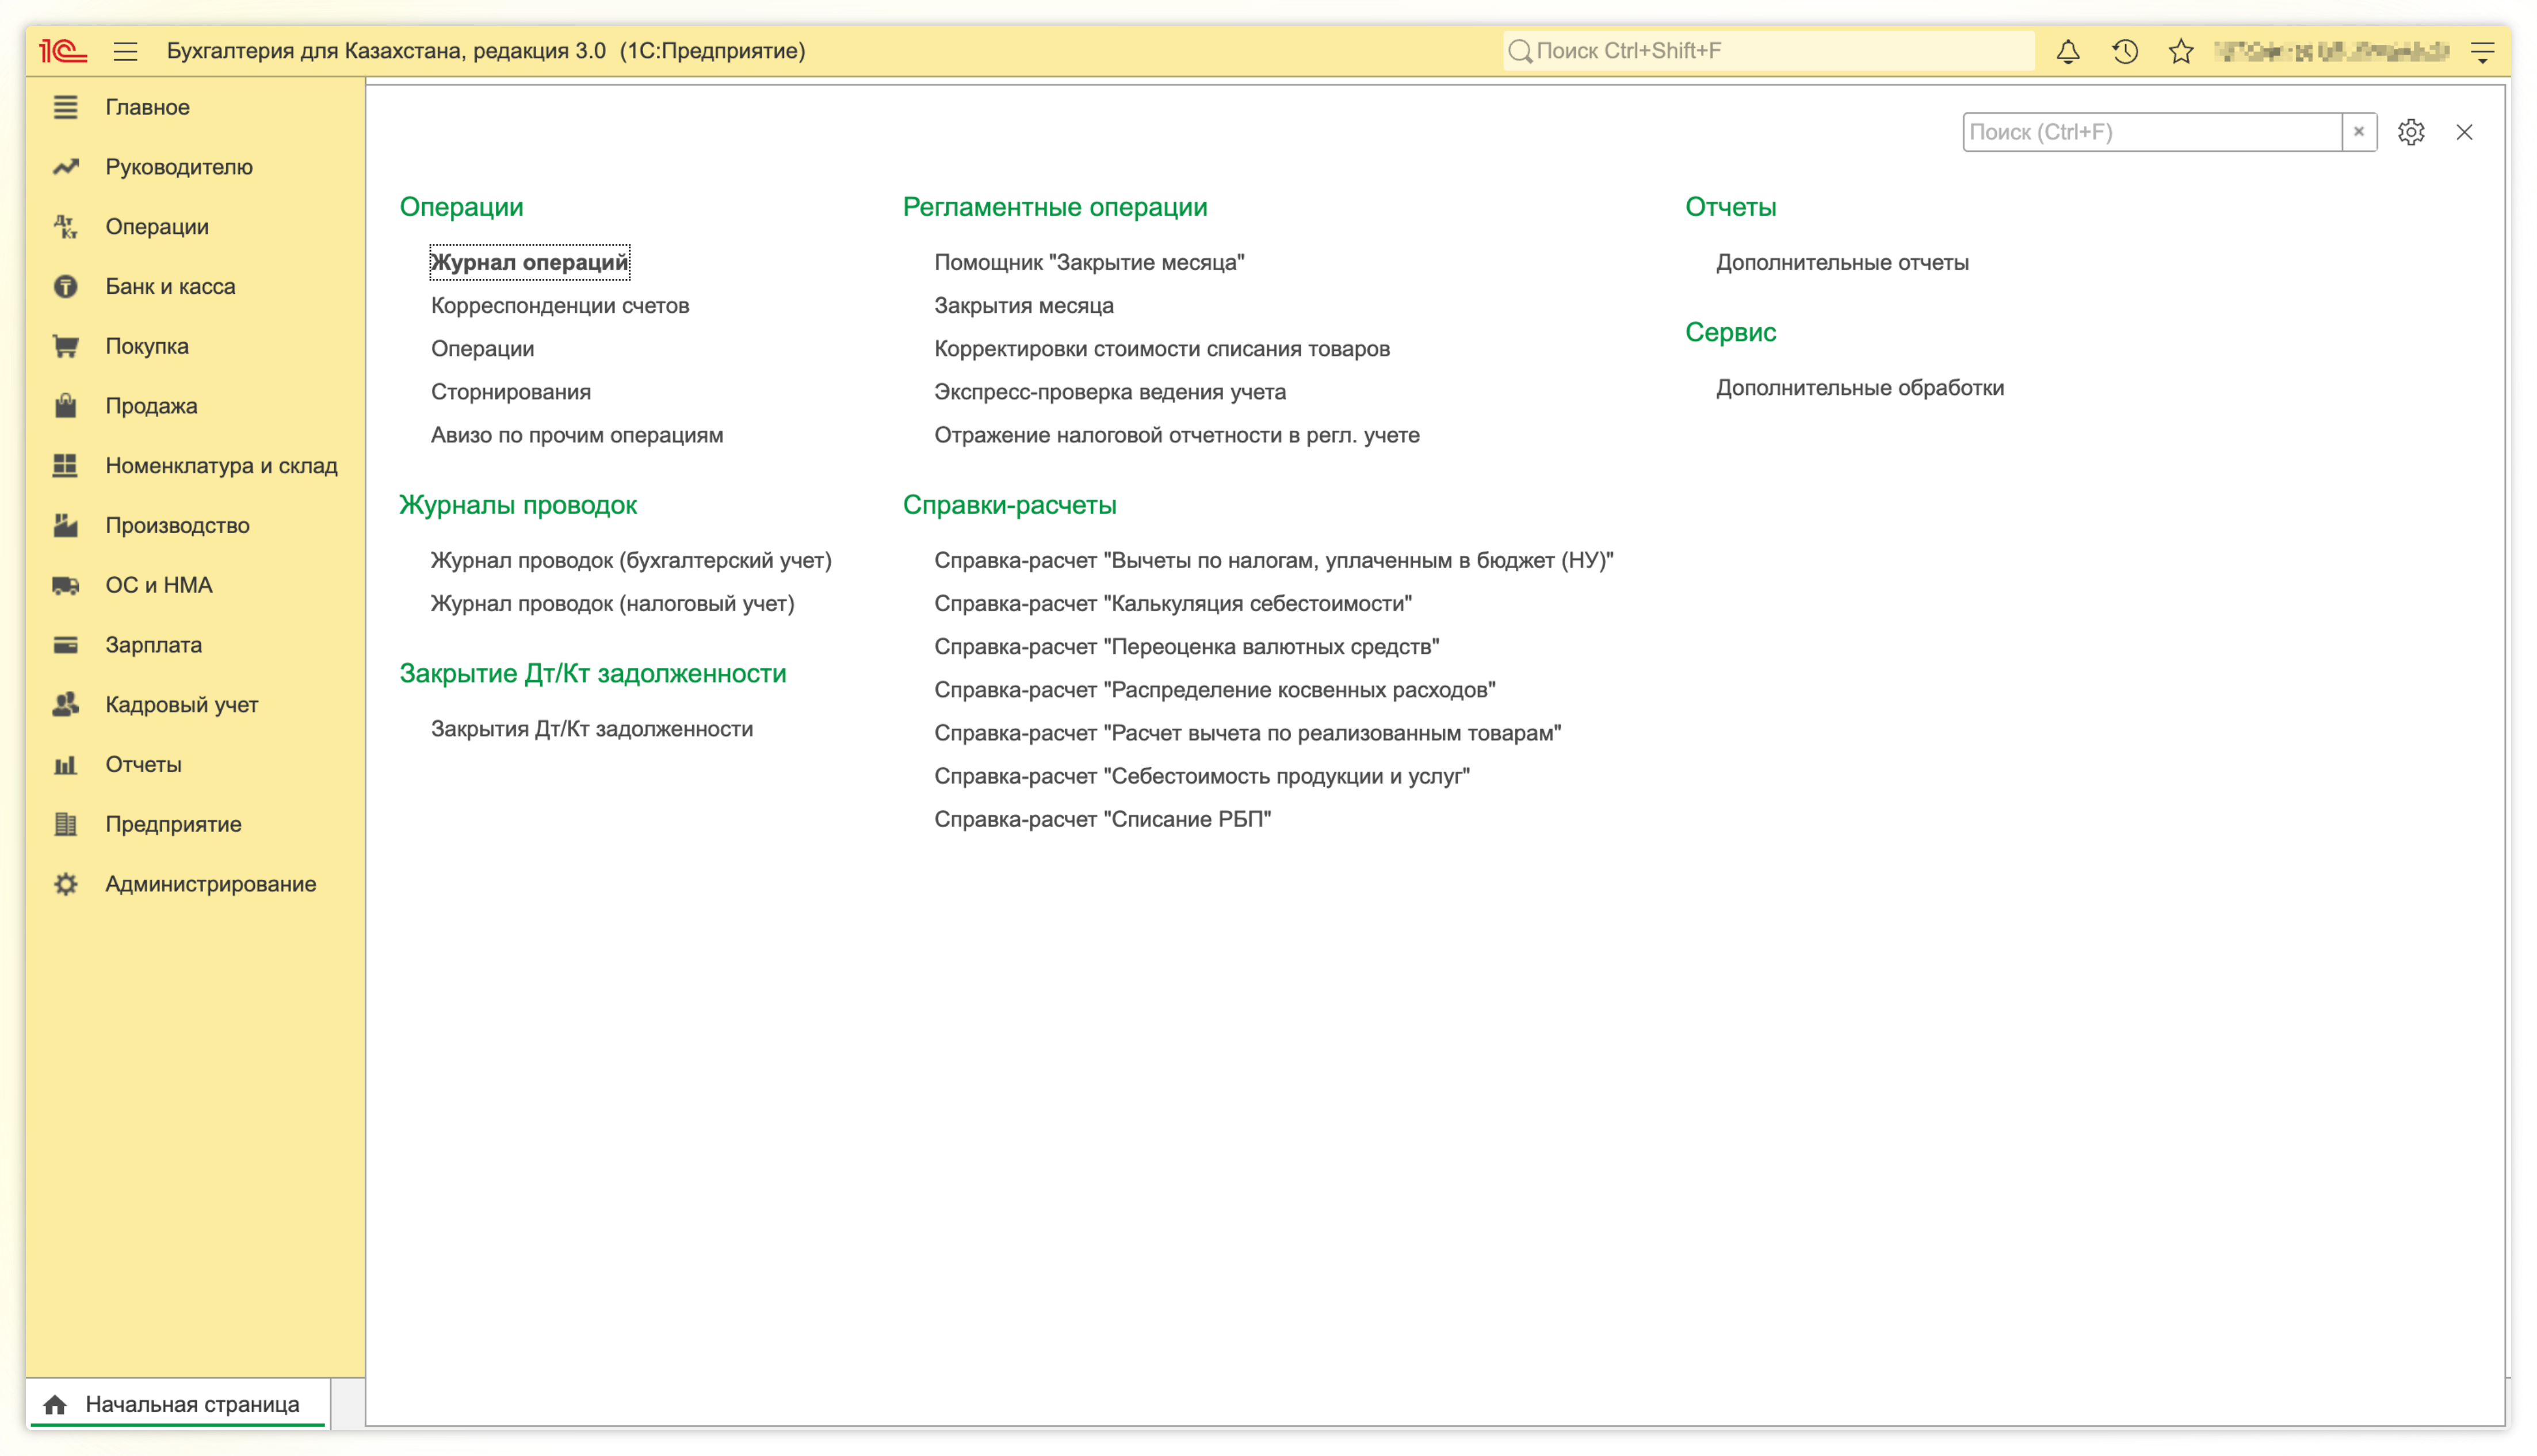Image resolution: width=2537 pixels, height=1456 pixels.
Task: Open favorites star icon
Action: [2182, 51]
